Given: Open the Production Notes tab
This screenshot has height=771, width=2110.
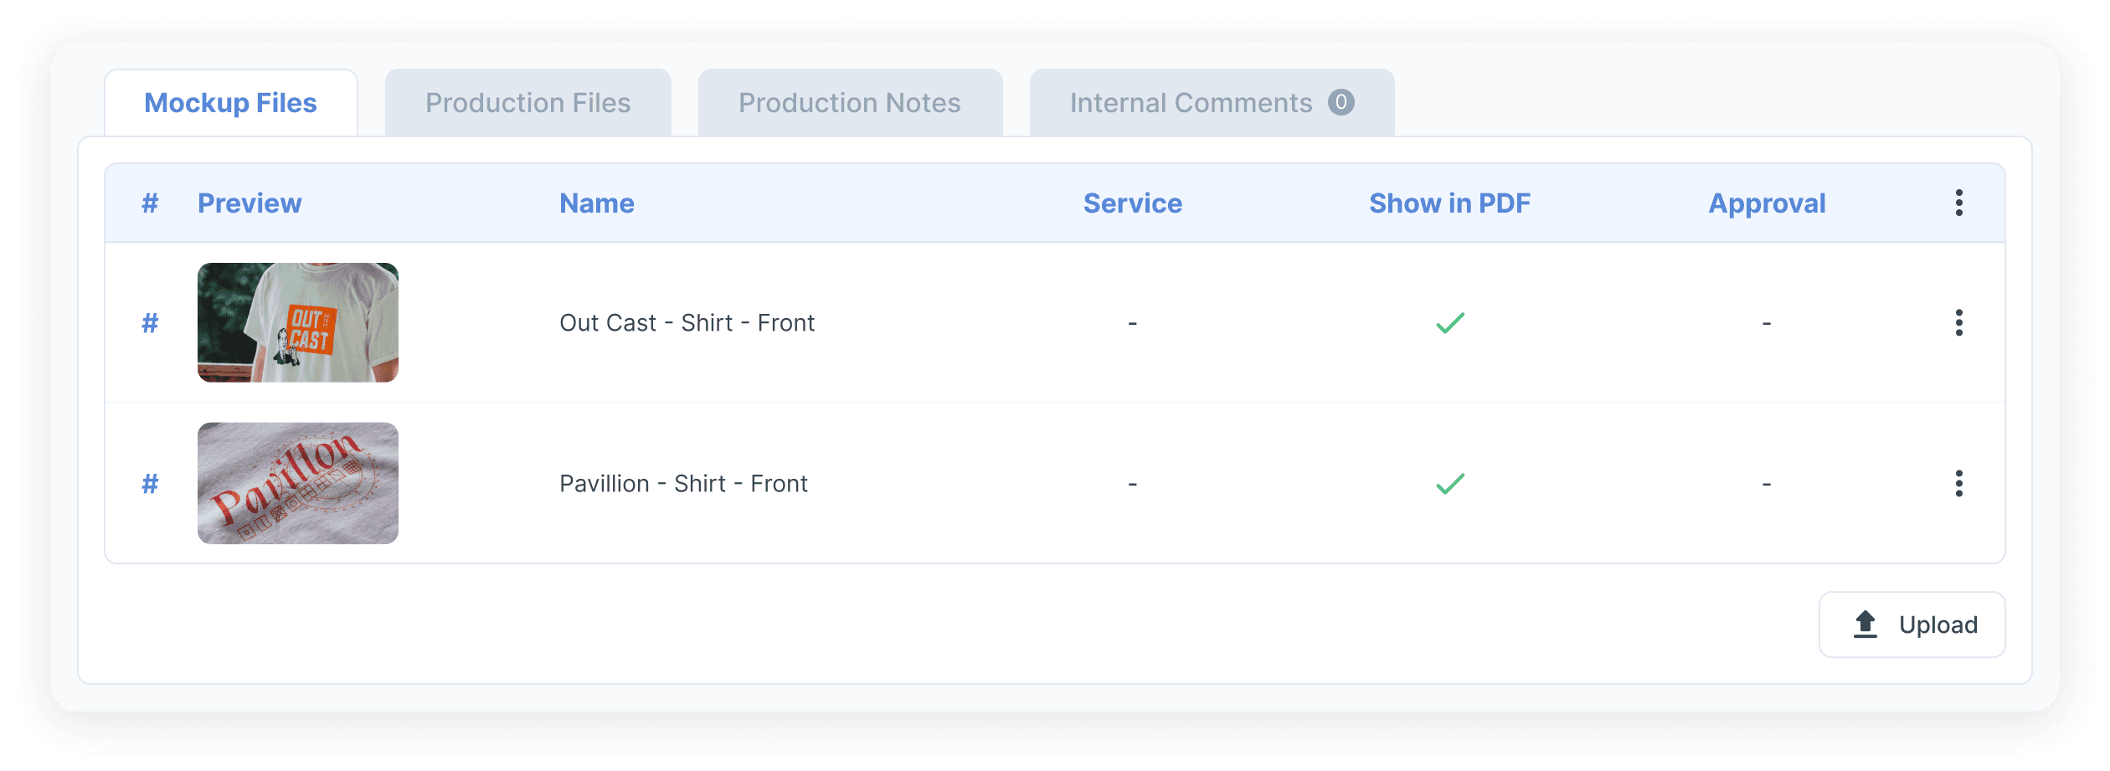Looking at the screenshot, I should 849,103.
